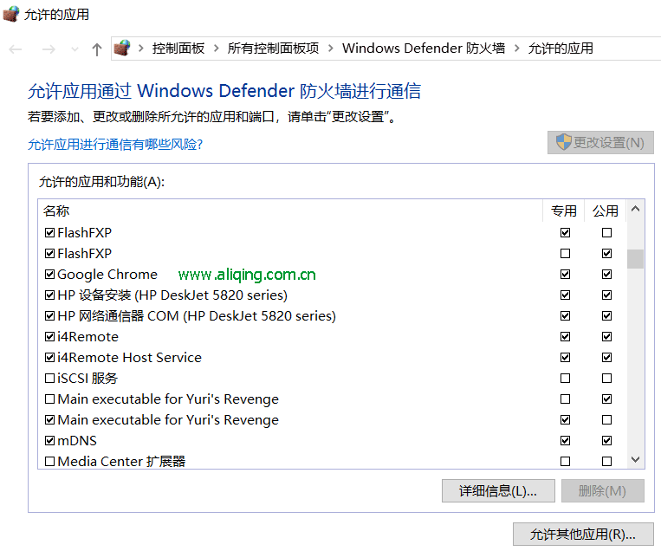Click 允许的应用 in the breadcrumb
The width and height of the screenshot is (661, 551).
tap(561, 49)
